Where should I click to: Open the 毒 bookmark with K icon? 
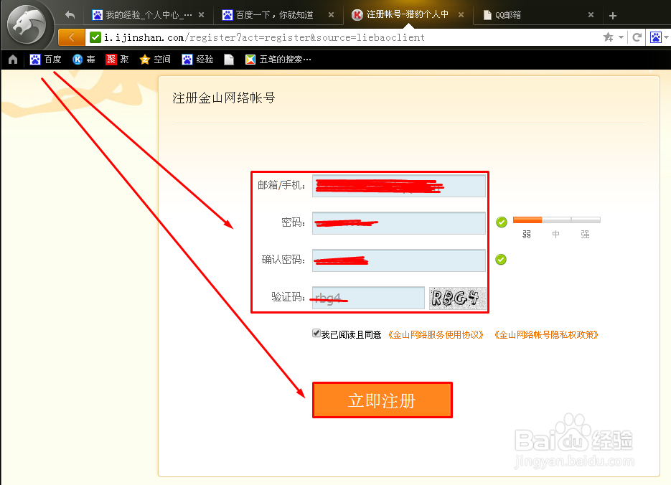(x=84, y=60)
